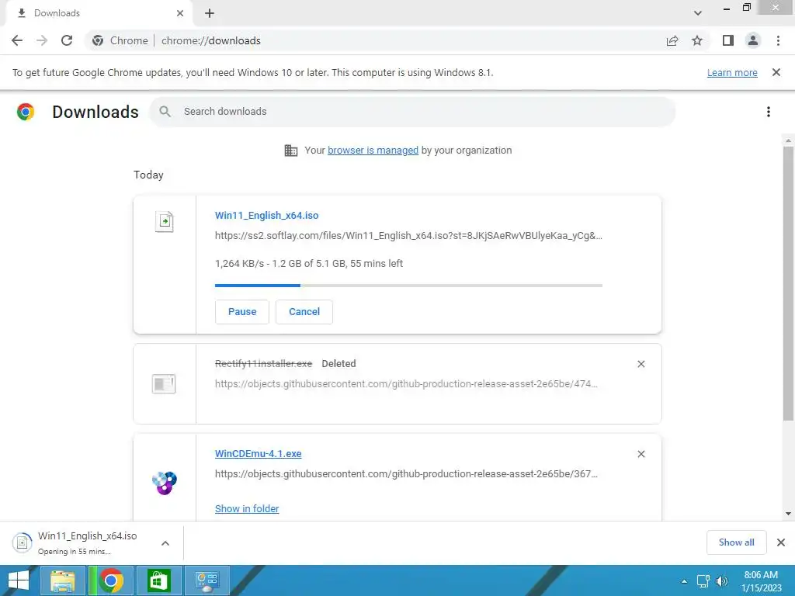Click the vertical scrollbar thumb
This screenshot has height=596, width=795.
pyautogui.click(x=788, y=284)
